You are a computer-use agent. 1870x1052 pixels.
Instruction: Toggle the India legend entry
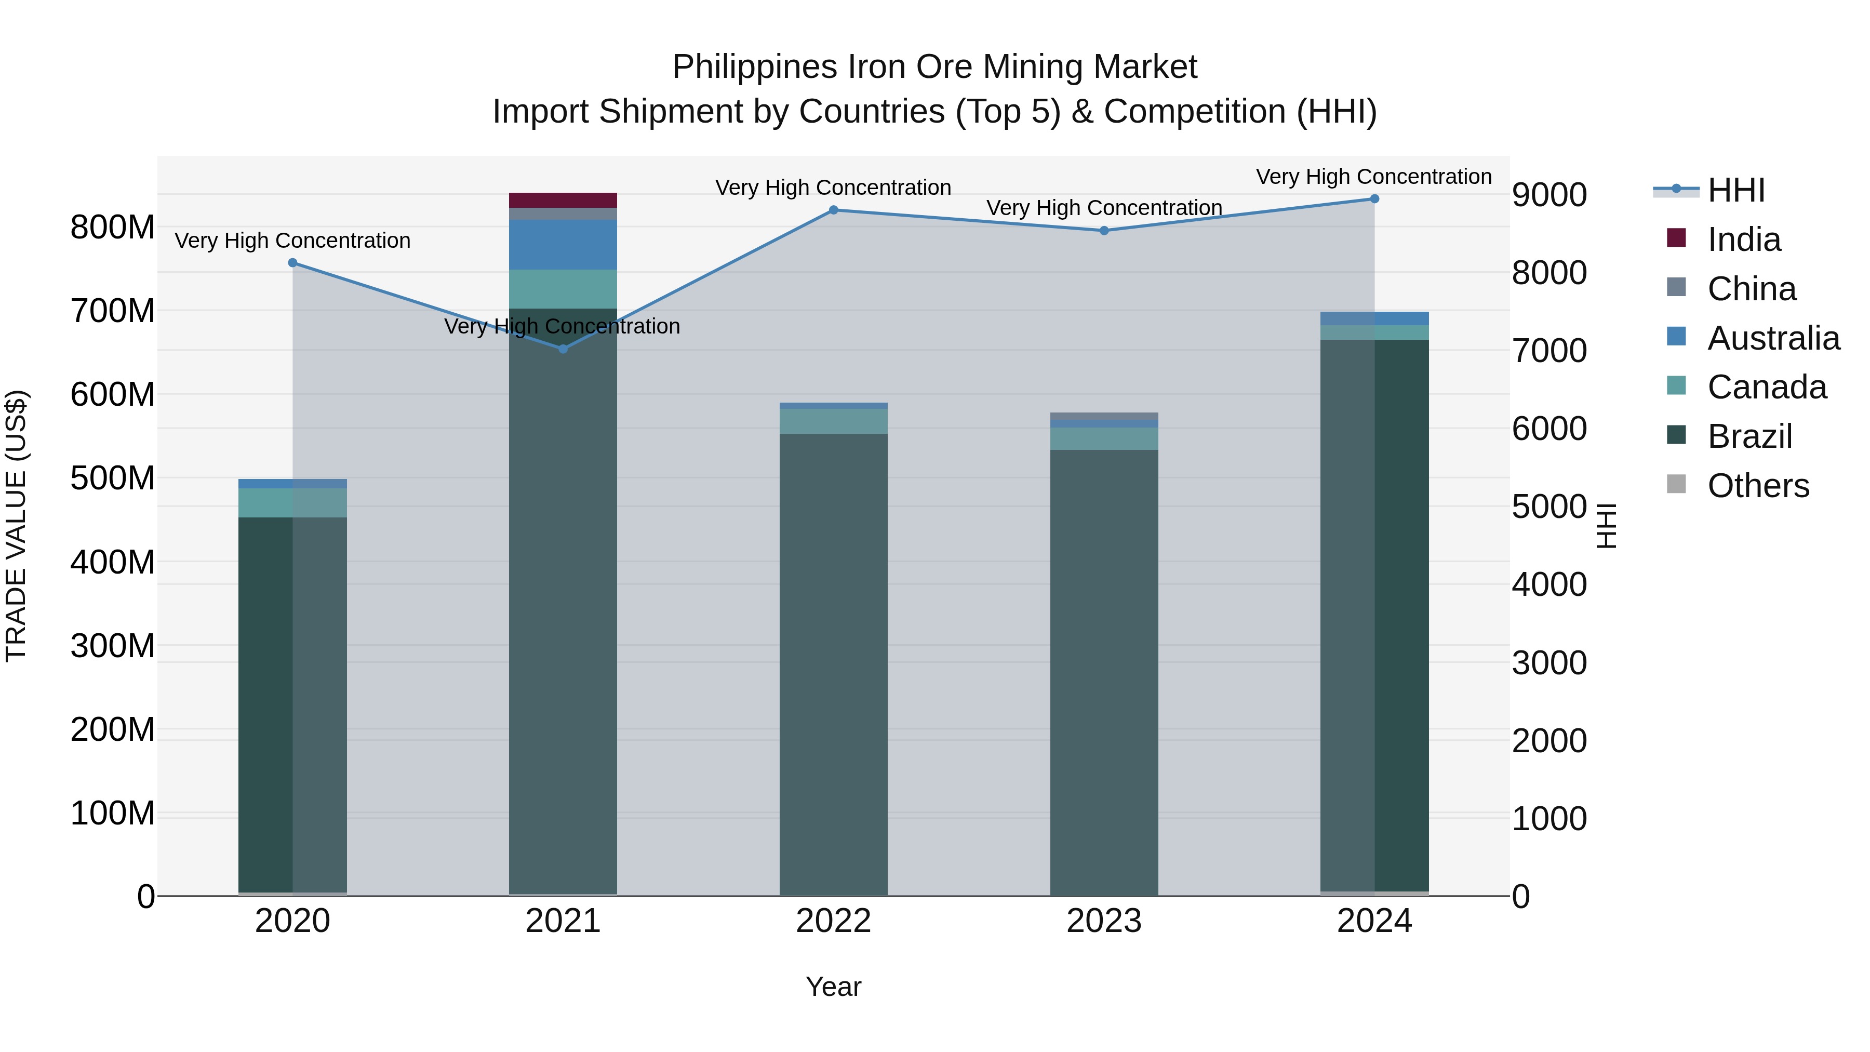(1724, 239)
